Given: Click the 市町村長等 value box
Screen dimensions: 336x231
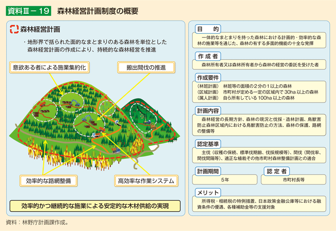Looking at the screenshot, I should pos(294,180).
